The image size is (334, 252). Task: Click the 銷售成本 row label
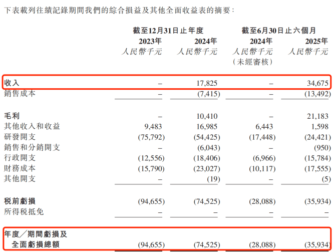pos(20,93)
